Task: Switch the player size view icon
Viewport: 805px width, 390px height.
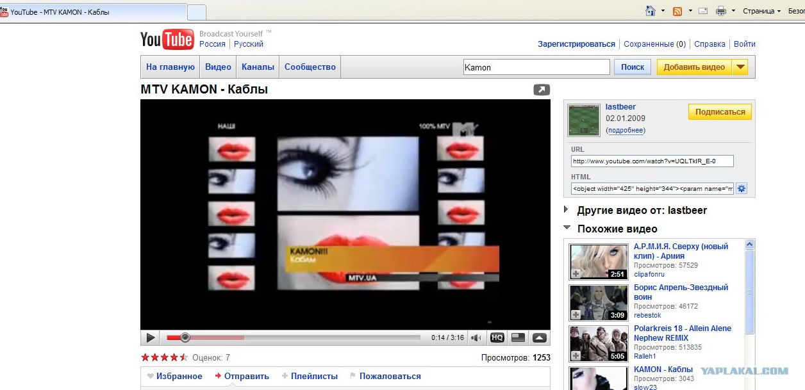Action: tap(518, 337)
